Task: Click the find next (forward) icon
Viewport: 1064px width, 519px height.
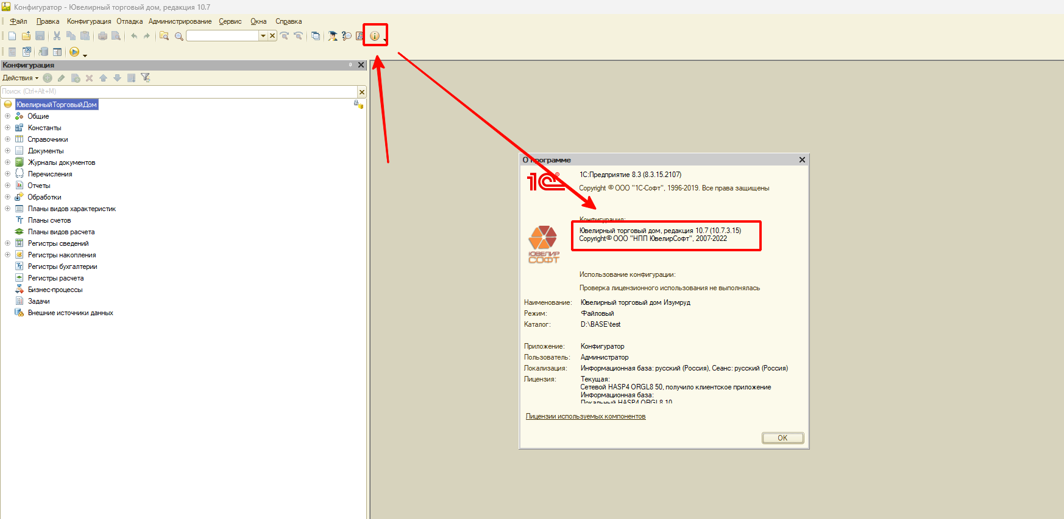Action: coord(285,36)
